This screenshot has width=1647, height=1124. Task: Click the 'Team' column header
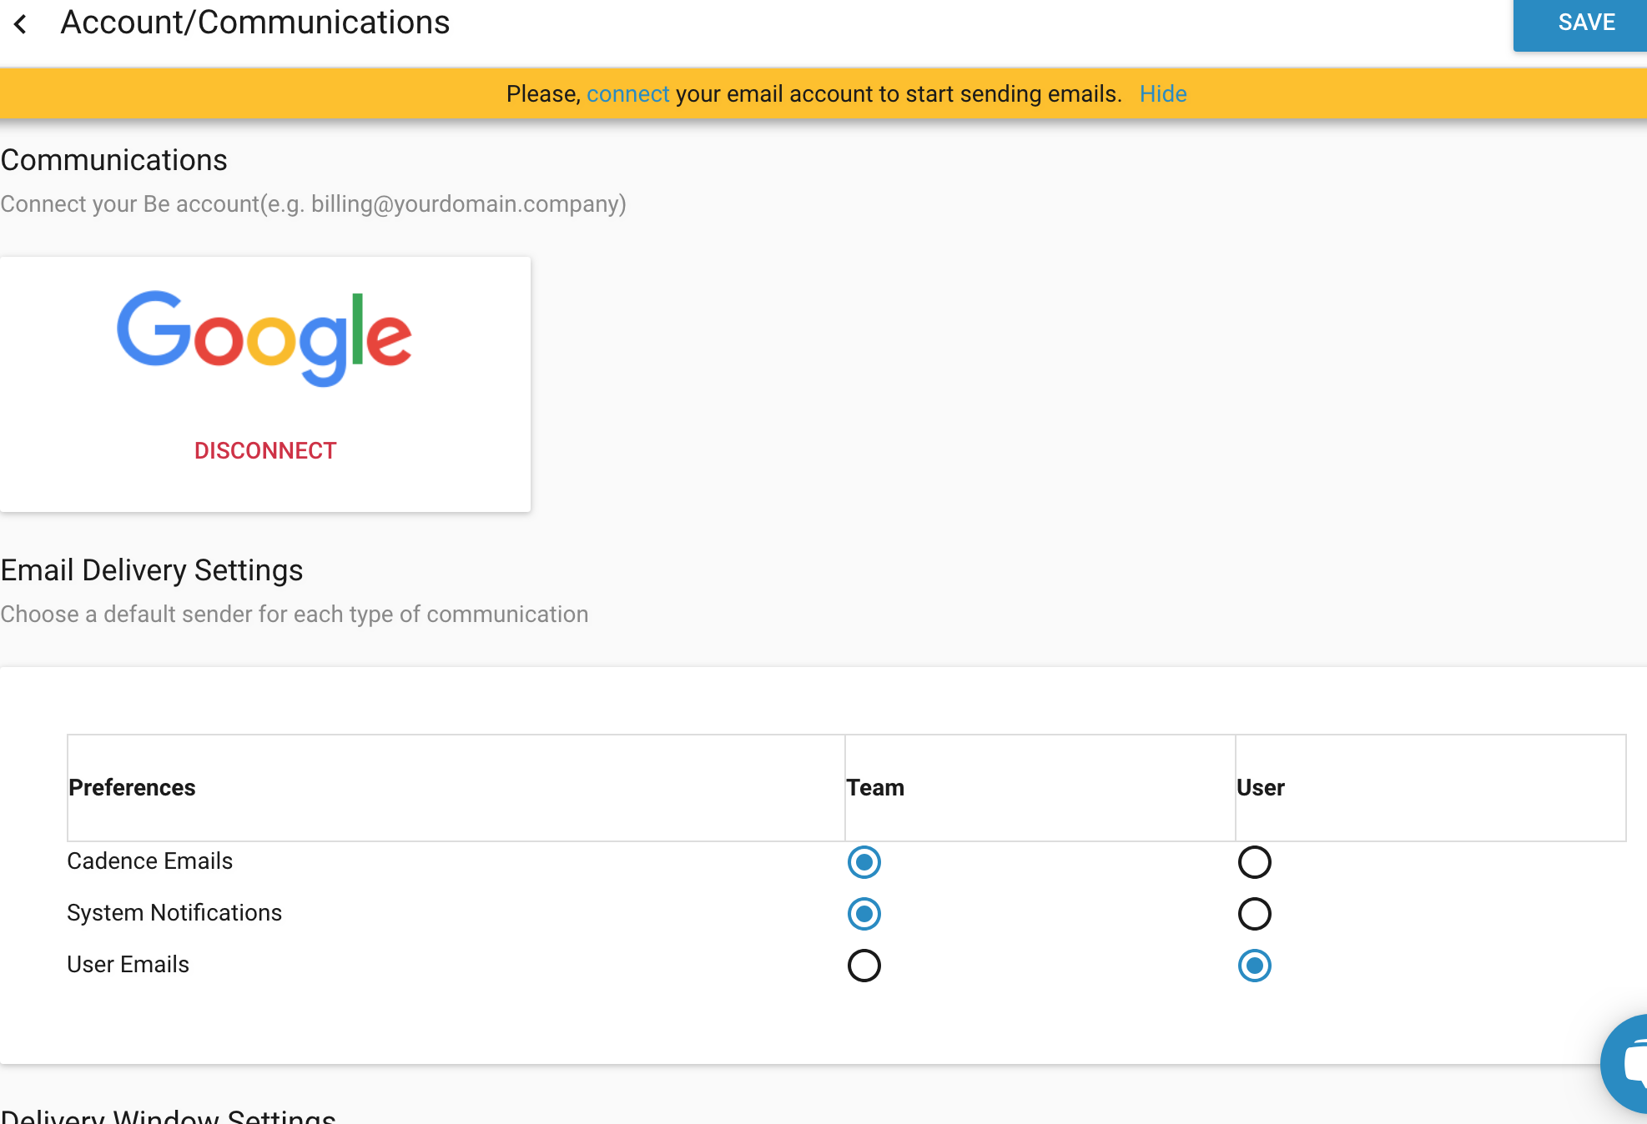pos(875,788)
